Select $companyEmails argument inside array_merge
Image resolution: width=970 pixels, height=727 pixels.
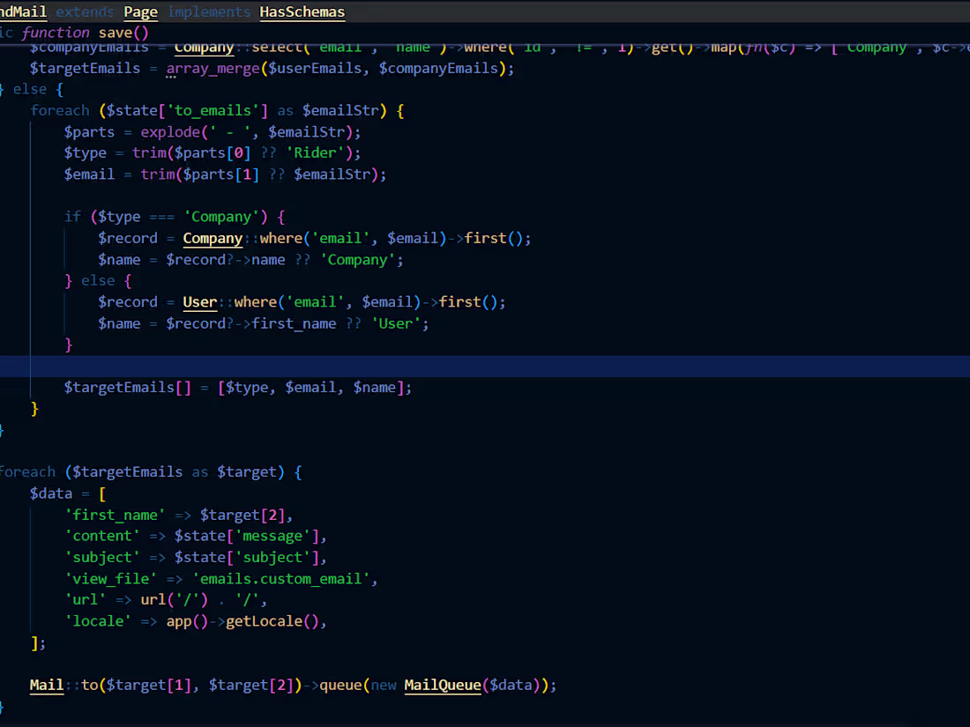click(x=438, y=68)
